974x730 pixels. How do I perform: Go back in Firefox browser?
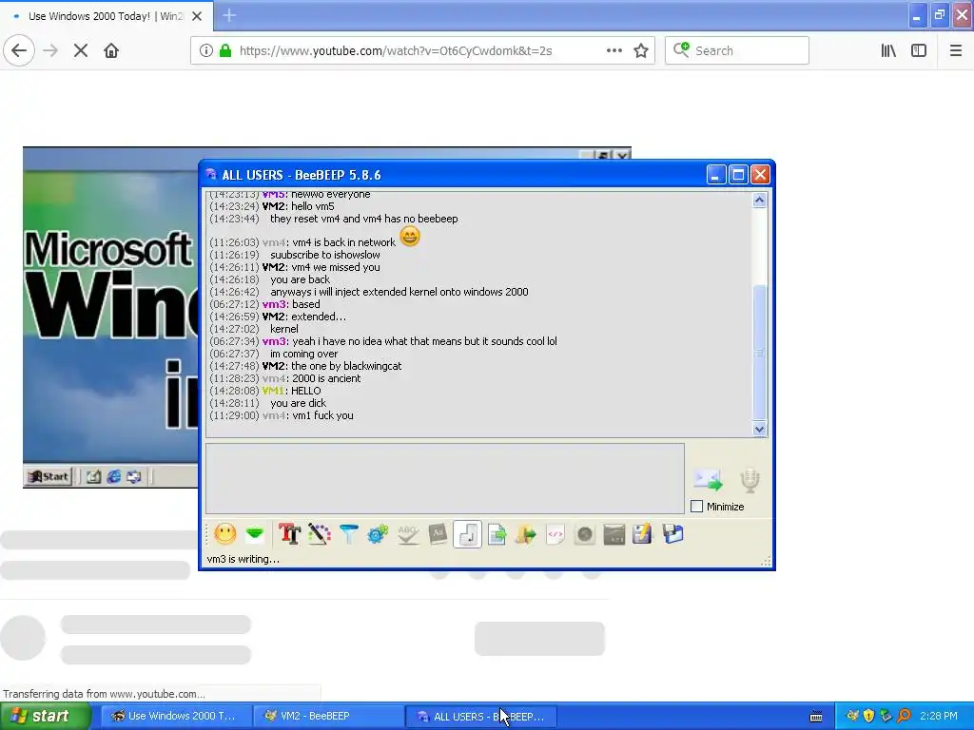point(19,50)
